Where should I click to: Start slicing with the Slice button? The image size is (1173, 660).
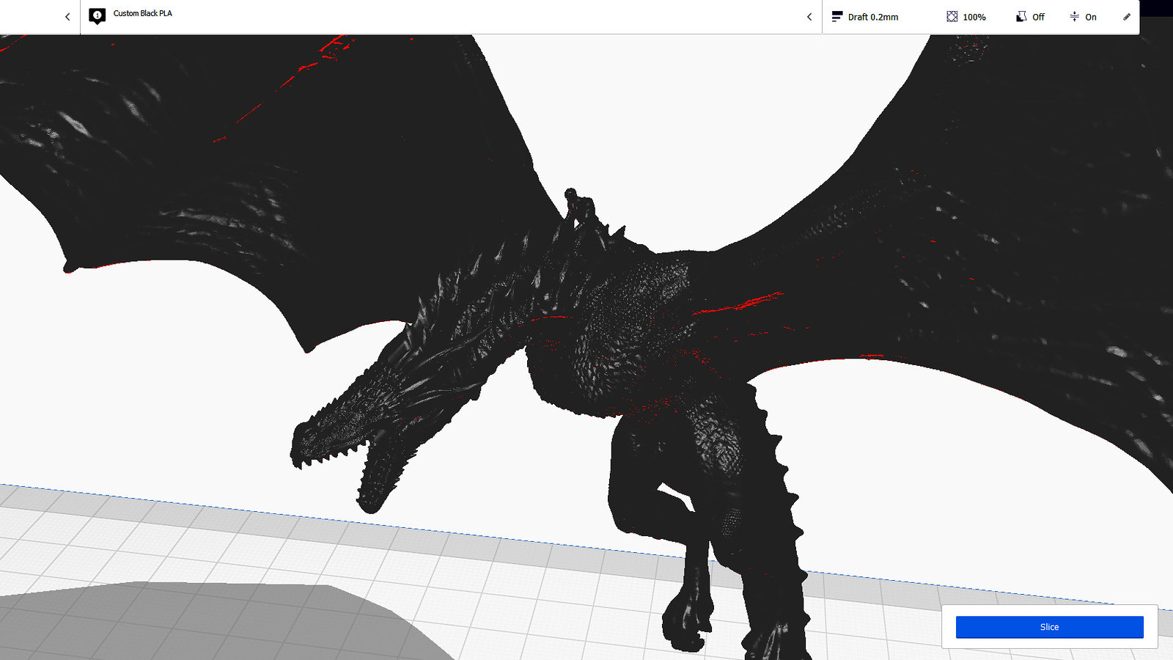click(1049, 627)
